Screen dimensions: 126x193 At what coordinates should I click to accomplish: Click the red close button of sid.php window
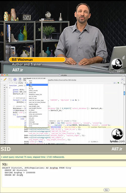tap(2, 75)
